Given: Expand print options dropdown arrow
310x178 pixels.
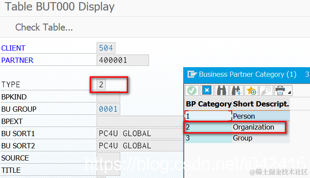Looking at the screenshot, I should click(x=289, y=92).
